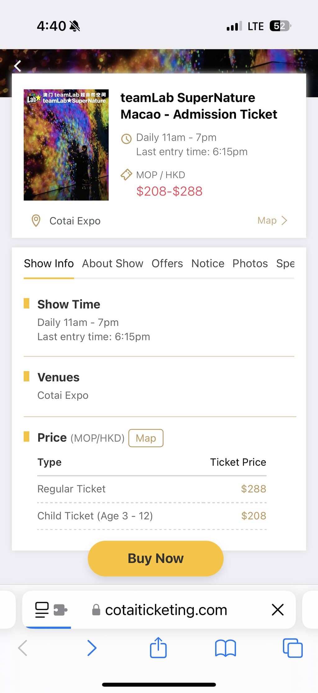
Task: Tap the cotaiticketing.com address field
Action: tap(166, 610)
